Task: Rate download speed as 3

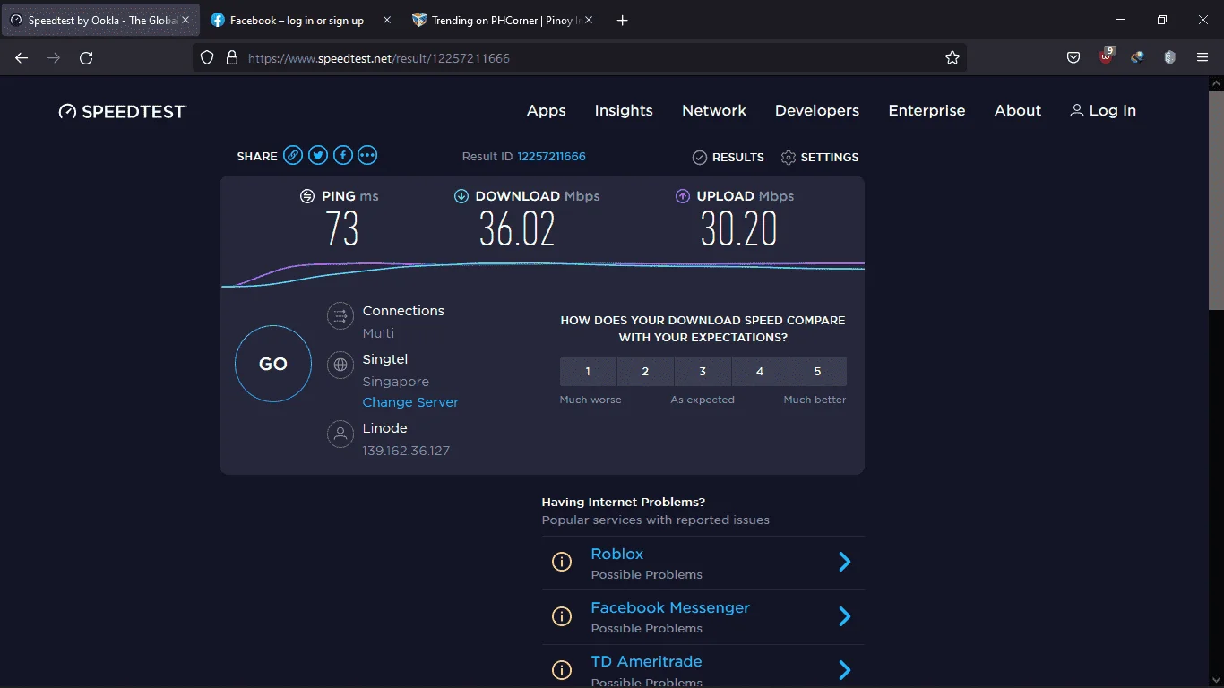Action: pos(703,371)
